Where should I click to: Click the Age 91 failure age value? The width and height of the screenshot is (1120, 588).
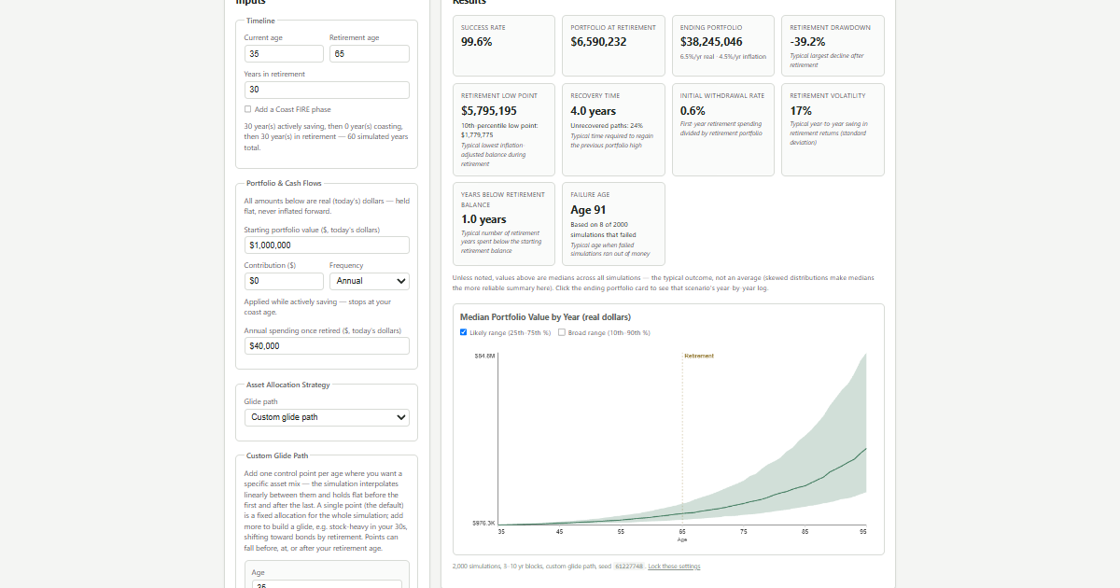(x=588, y=210)
